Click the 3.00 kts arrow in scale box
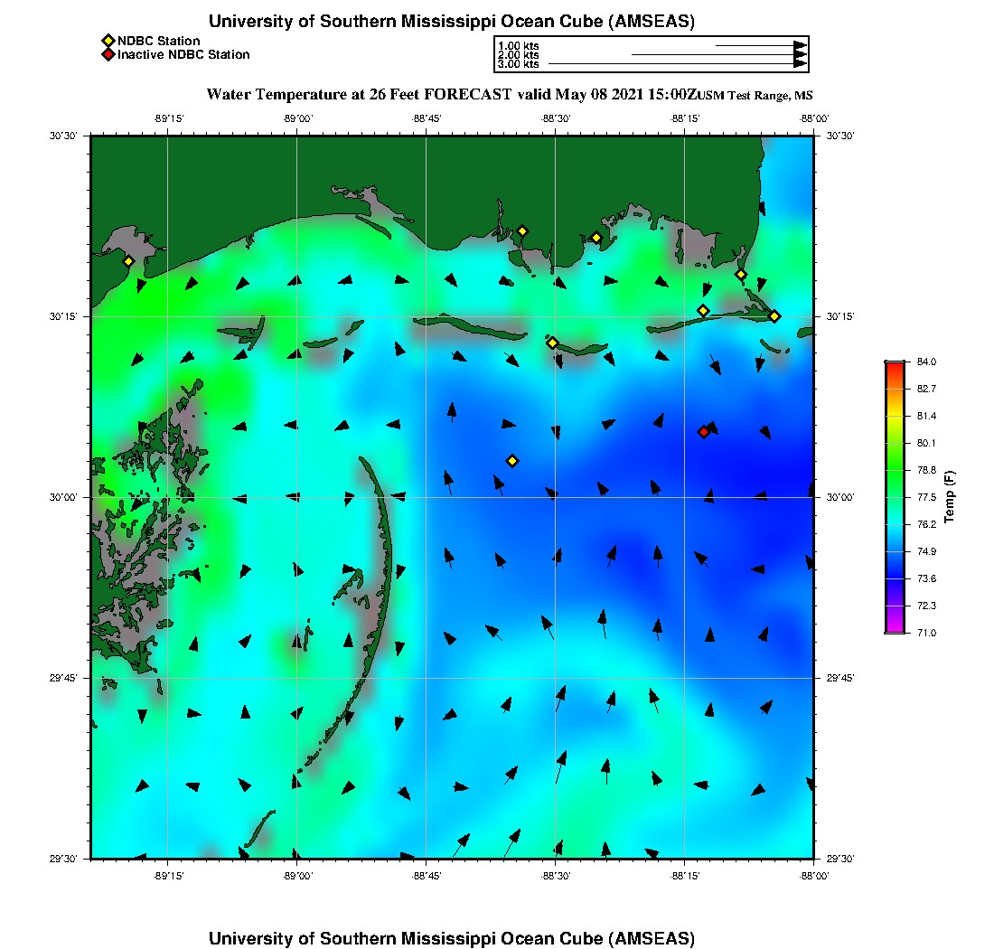This screenshot has height=949, width=994. [x=677, y=64]
